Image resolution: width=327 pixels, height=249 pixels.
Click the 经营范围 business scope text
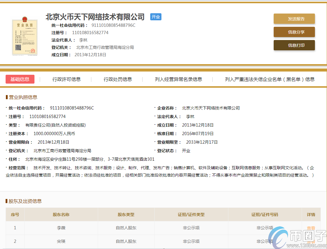coord(160,172)
